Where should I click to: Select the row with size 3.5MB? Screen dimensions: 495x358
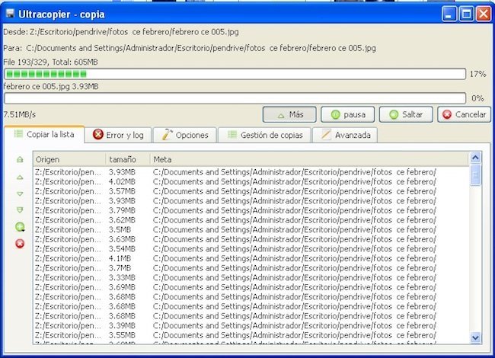pyautogui.click(x=251, y=230)
